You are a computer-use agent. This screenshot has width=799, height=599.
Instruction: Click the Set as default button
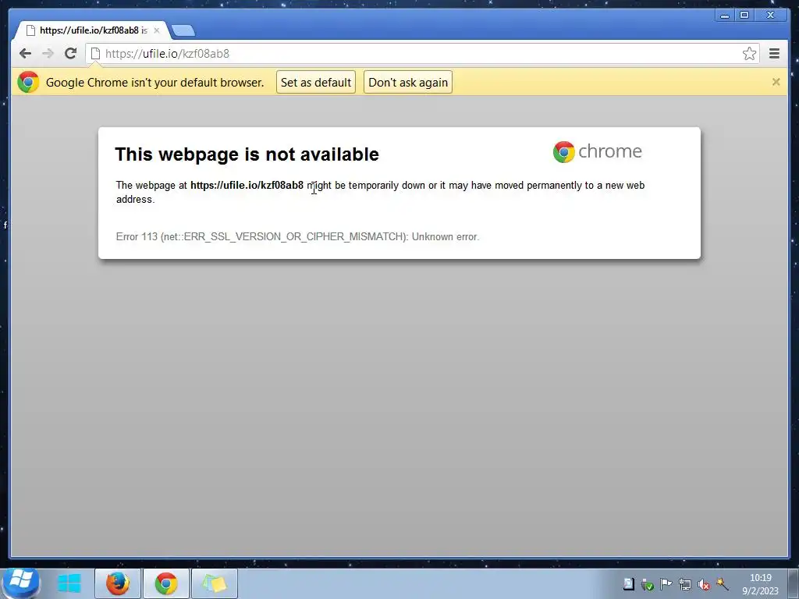pos(316,83)
